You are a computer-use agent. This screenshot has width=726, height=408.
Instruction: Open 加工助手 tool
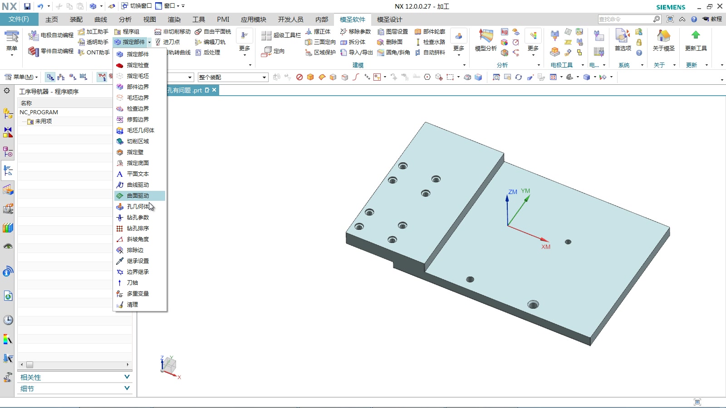point(93,32)
